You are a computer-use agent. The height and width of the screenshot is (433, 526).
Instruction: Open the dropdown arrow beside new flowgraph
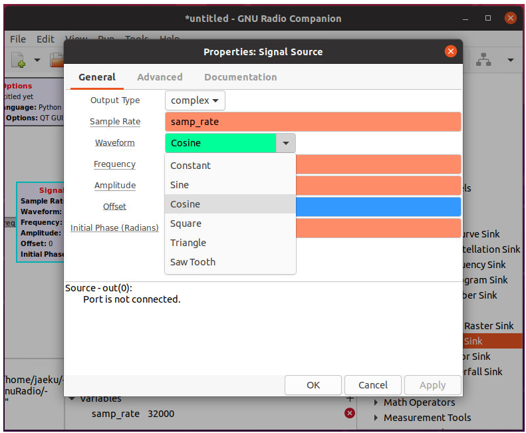point(37,61)
